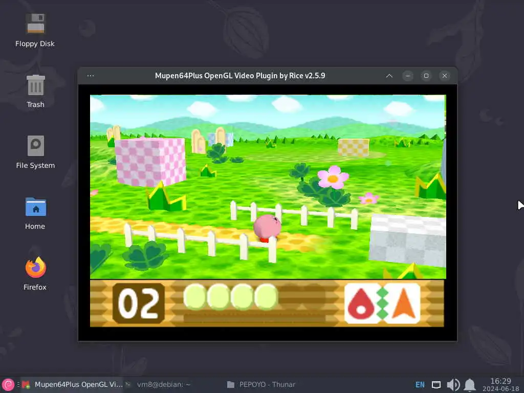This screenshot has height=393, width=524.
Task: Click the terminal icon in the taskbar
Action: [128, 385]
